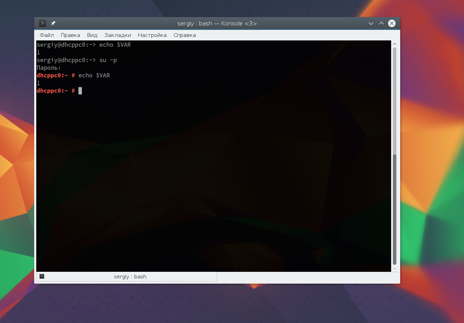
Task: Open the Правка menu
Action: 70,35
